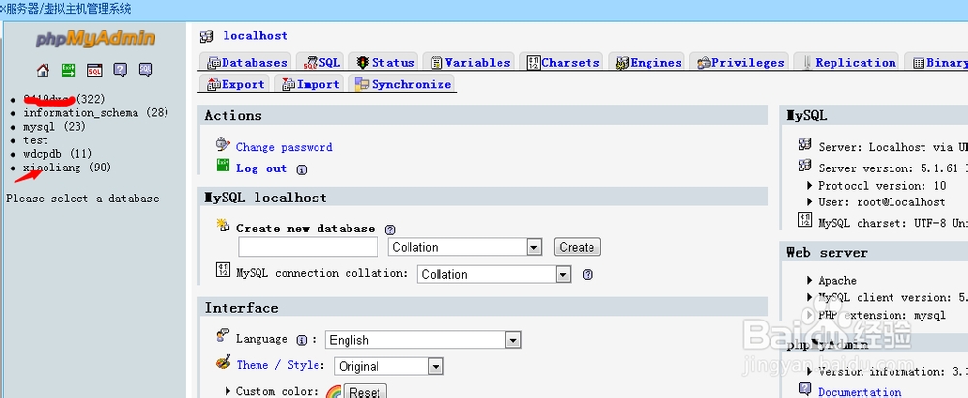Open the Synchronize tab

click(x=403, y=84)
